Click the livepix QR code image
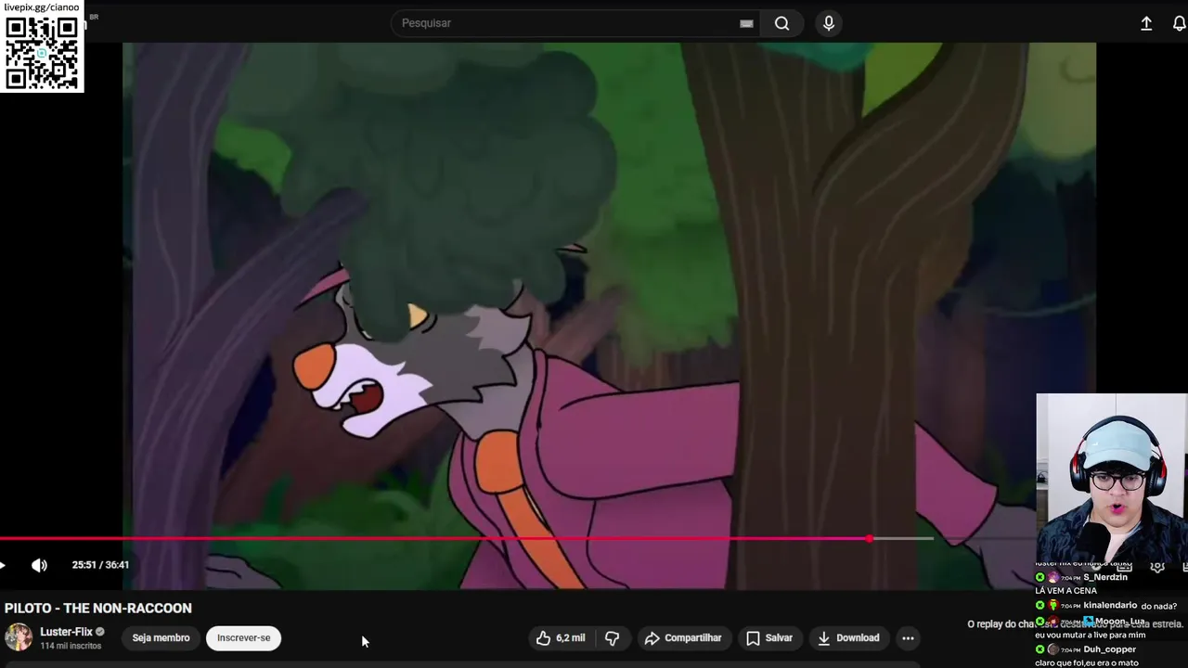Viewport: 1188px width, 668px height. (x=42, y=53)
